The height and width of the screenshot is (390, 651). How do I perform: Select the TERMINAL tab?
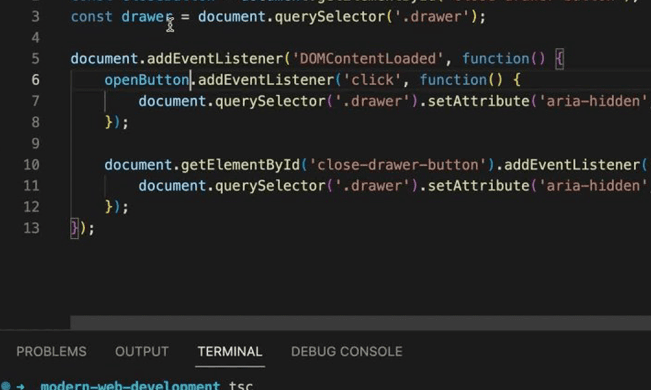229,352
